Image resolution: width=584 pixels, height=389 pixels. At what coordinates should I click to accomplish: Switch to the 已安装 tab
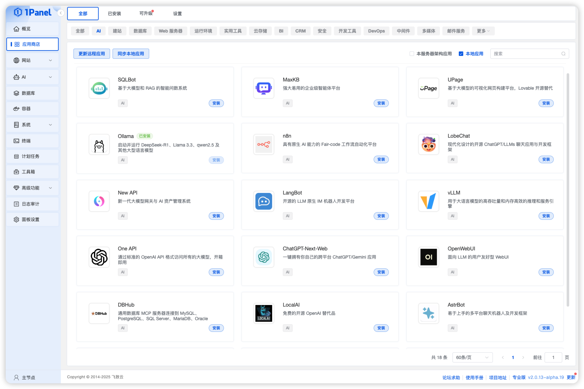(x=114, y=14)
